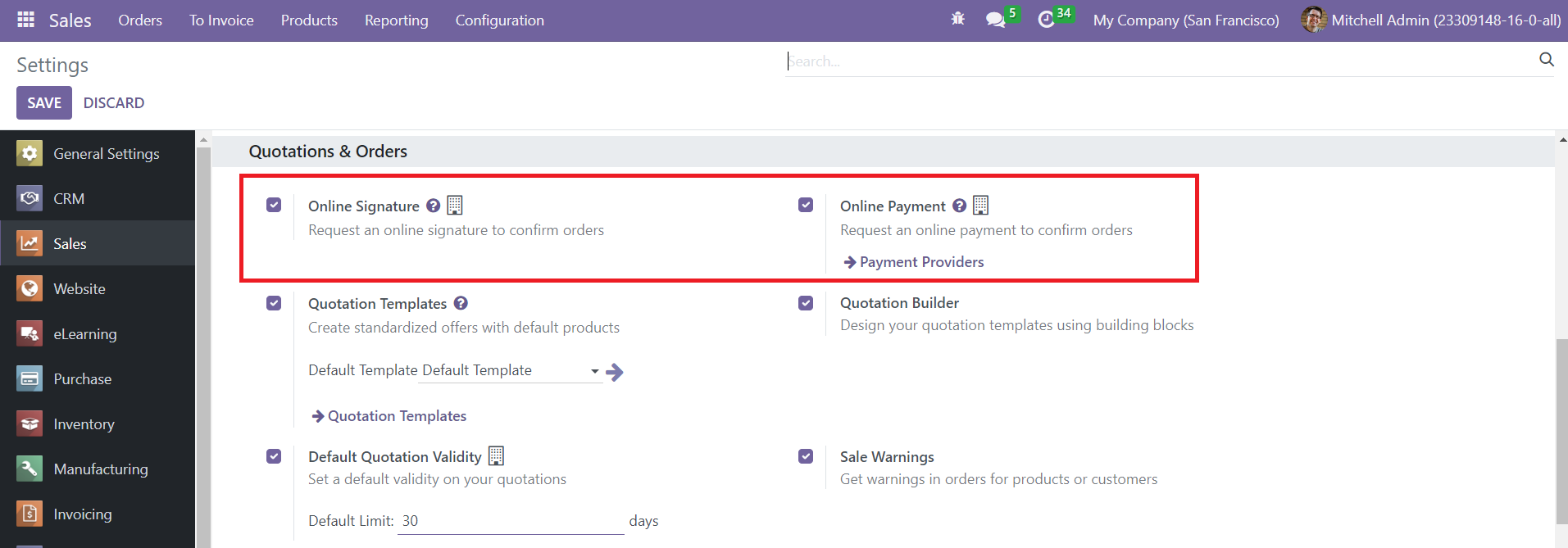Open the messages chat bubble icon
This screenshot has width=1568, height=548.
(x=995, y=20)
